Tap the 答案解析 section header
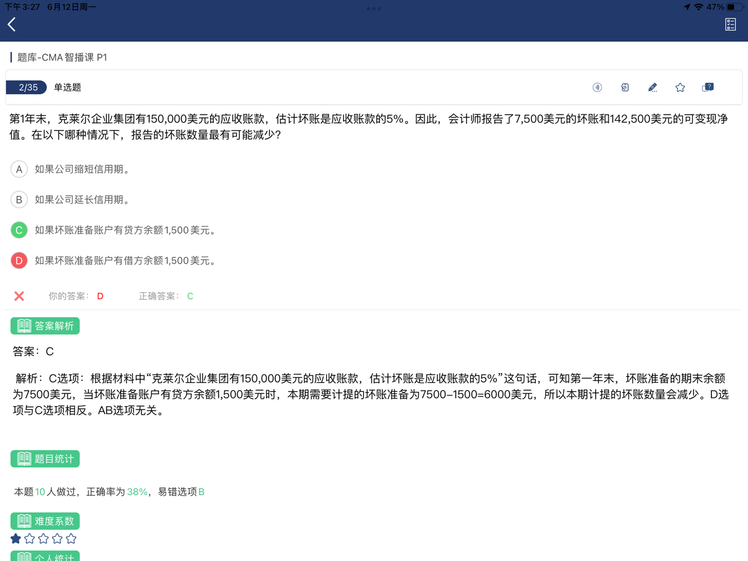748x561 pixels. [x=45, y=326]
